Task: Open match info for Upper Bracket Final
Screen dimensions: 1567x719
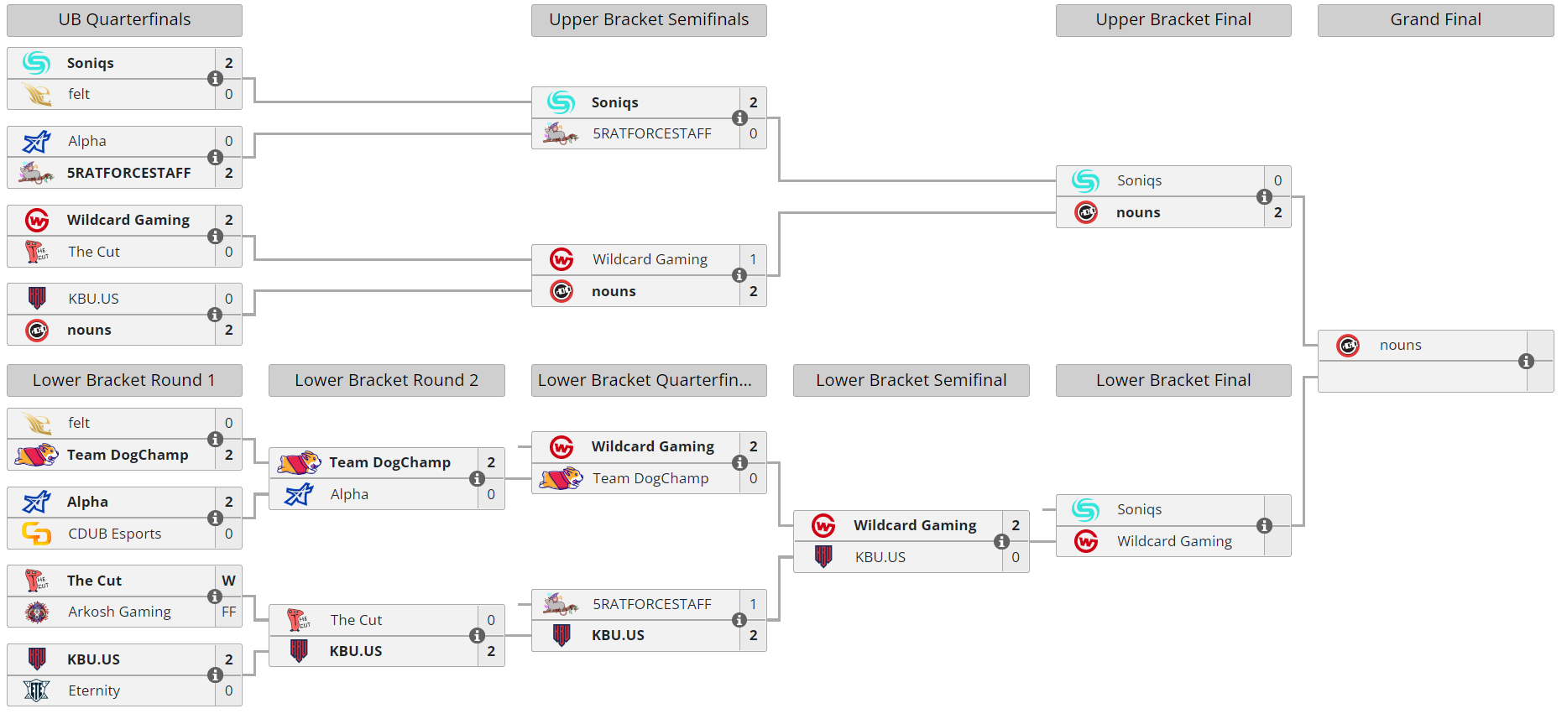Action: pos(1264,196)
